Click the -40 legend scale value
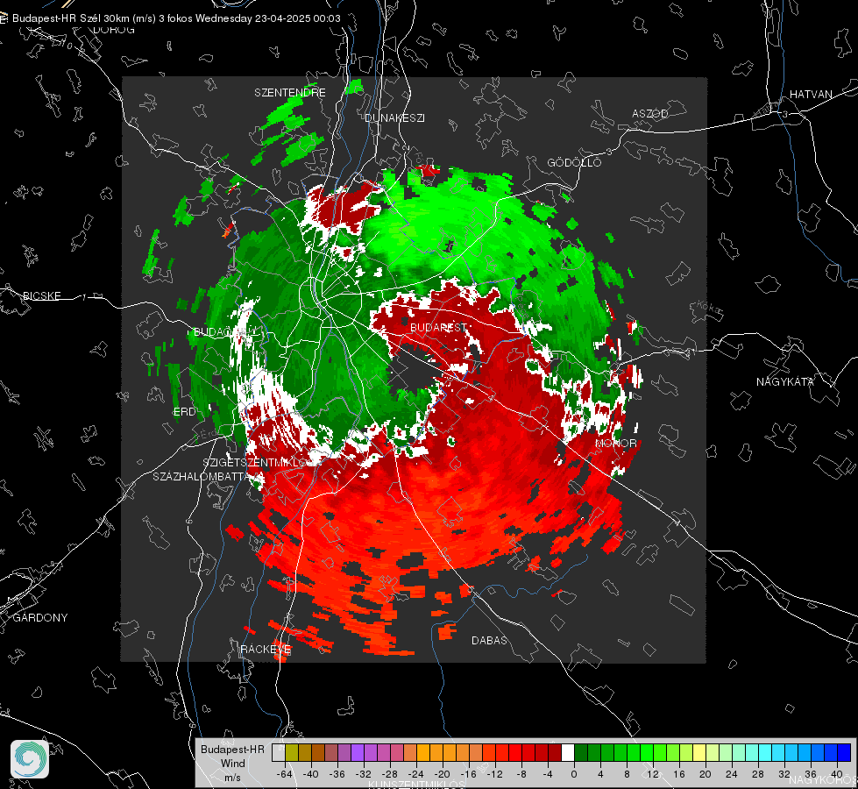The width and height of the screenshot is (858, 789). click(x=311, y=774)
